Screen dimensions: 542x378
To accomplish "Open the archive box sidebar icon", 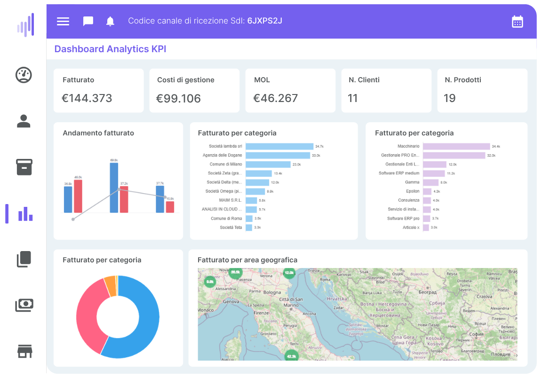I will (24, 167).
